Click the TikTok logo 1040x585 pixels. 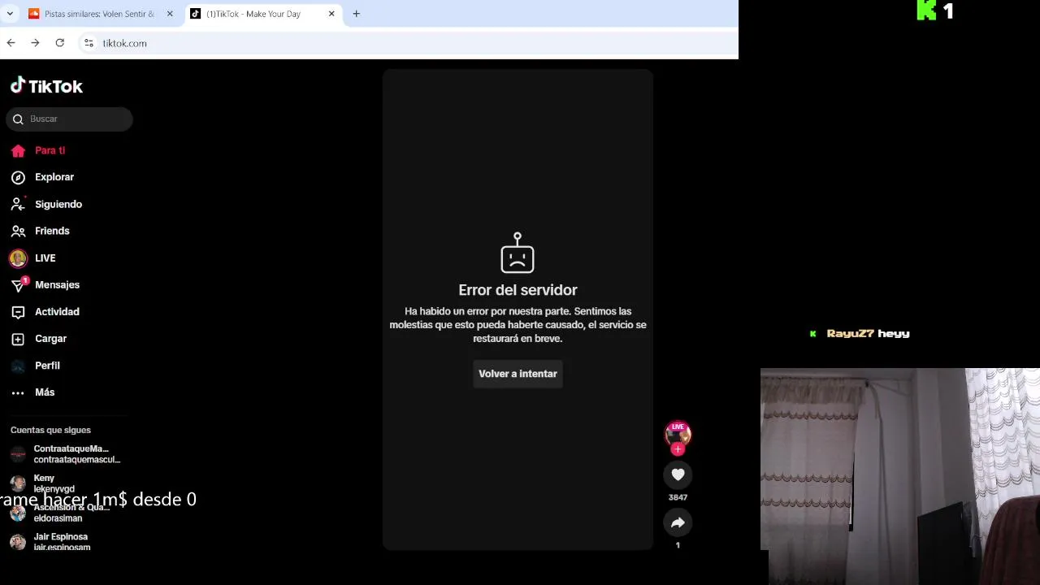tap(46, 86)
